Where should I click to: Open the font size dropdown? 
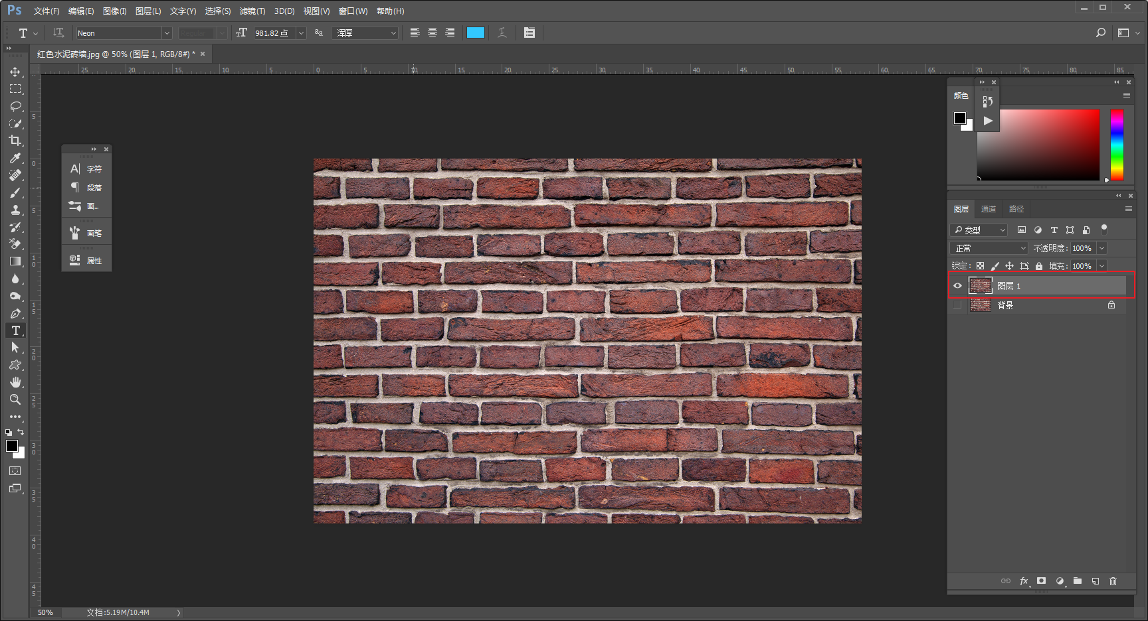pos(301,33)
